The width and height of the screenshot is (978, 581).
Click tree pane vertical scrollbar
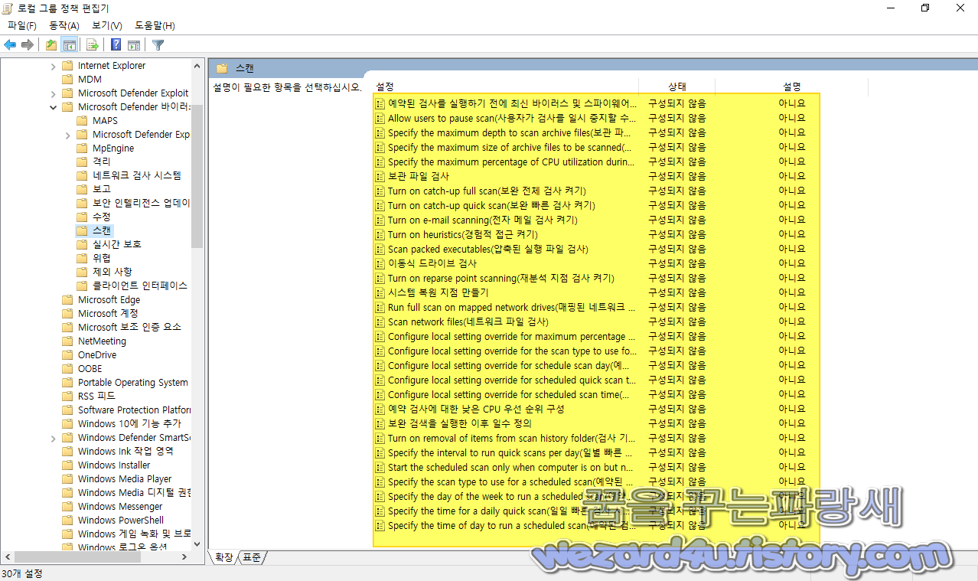[x=197, y=177]
